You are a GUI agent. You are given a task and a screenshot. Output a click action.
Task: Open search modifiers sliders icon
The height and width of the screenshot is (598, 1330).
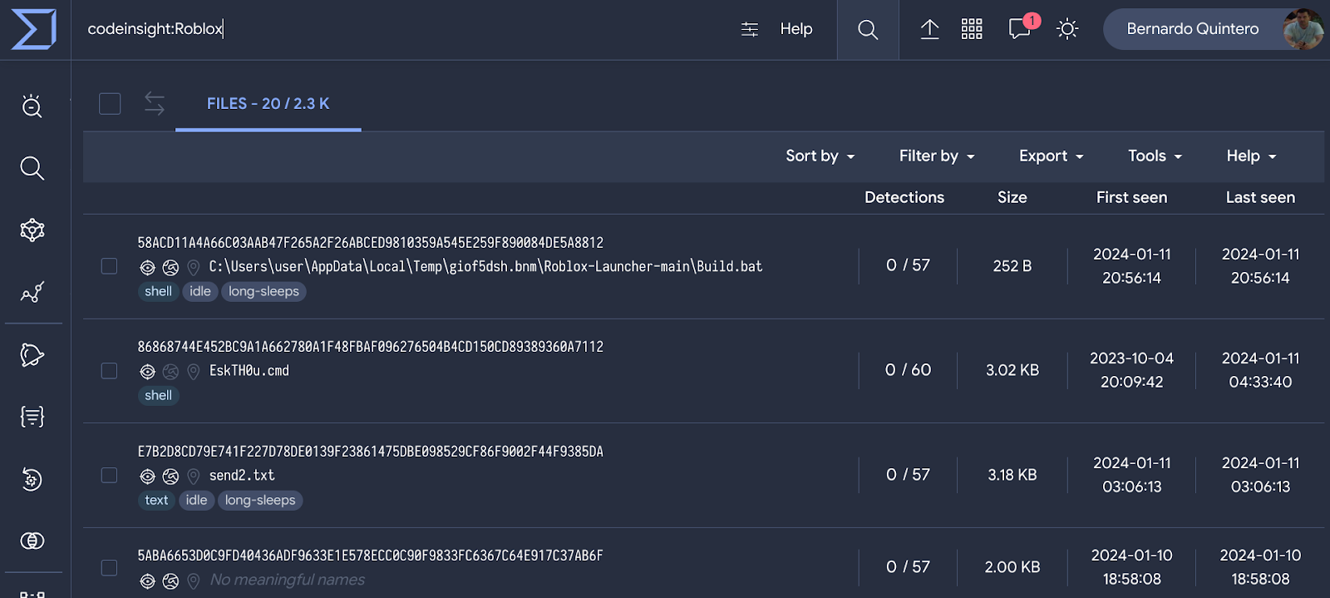[750, 29]
